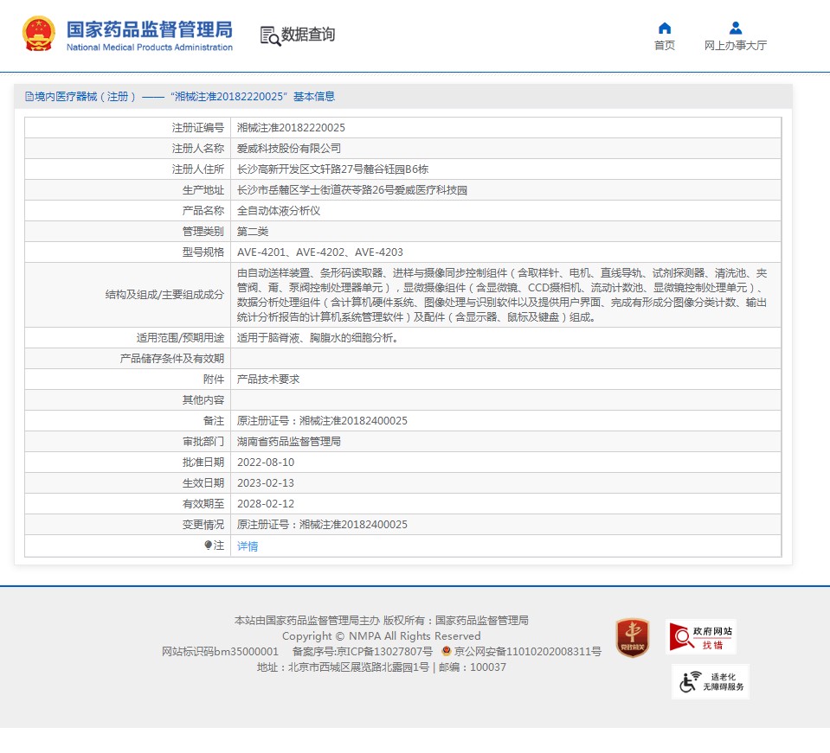Click the Copyright © NMPA footer line

point(381,636)
